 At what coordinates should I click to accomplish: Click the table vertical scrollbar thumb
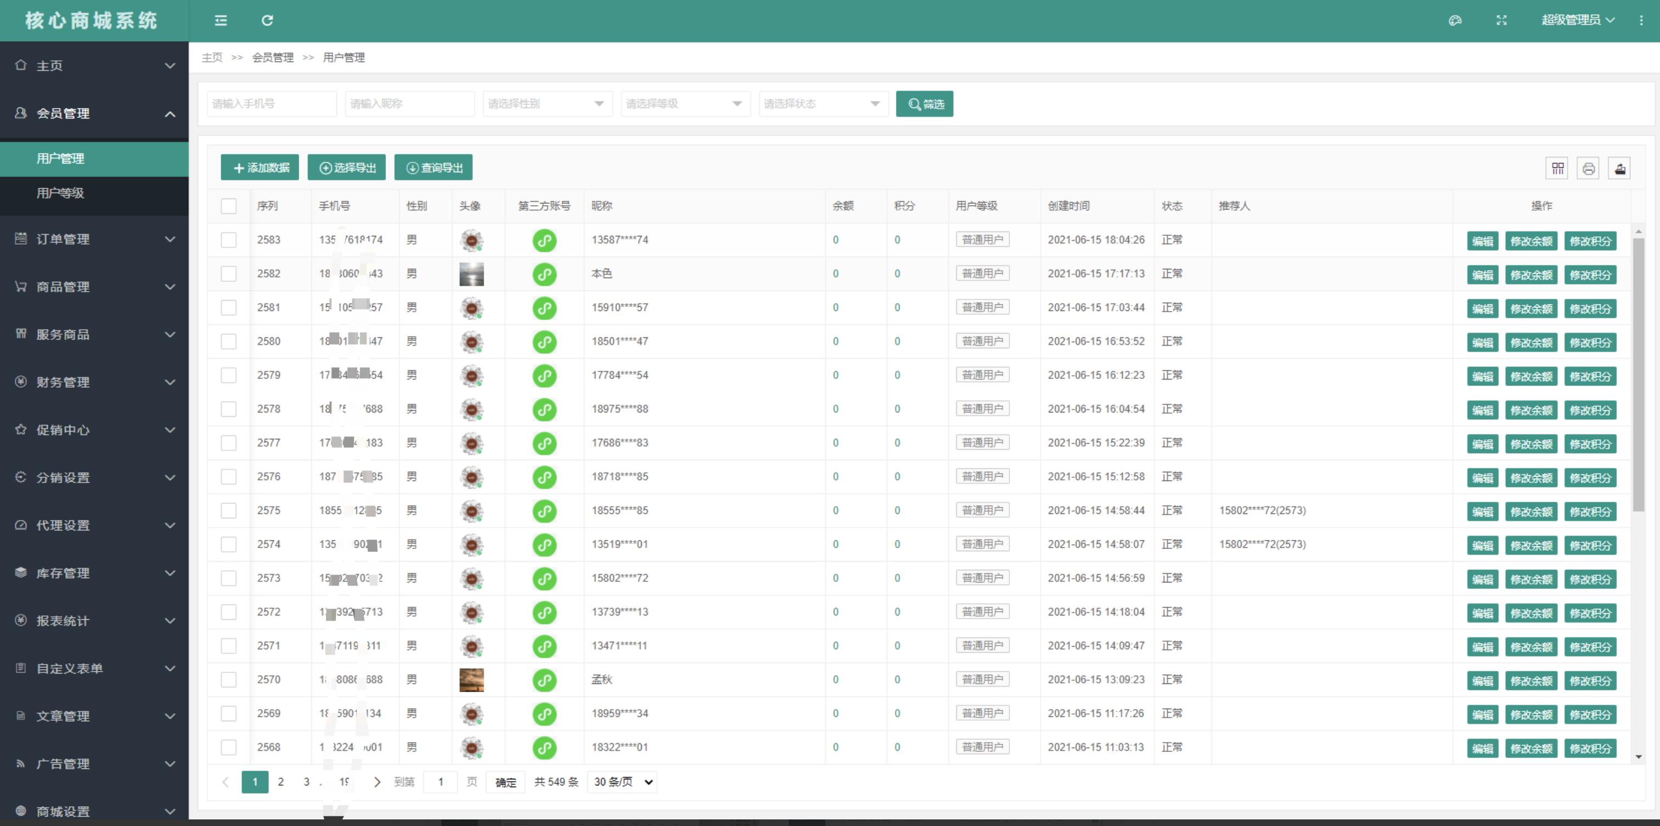tap(1637, 374)
